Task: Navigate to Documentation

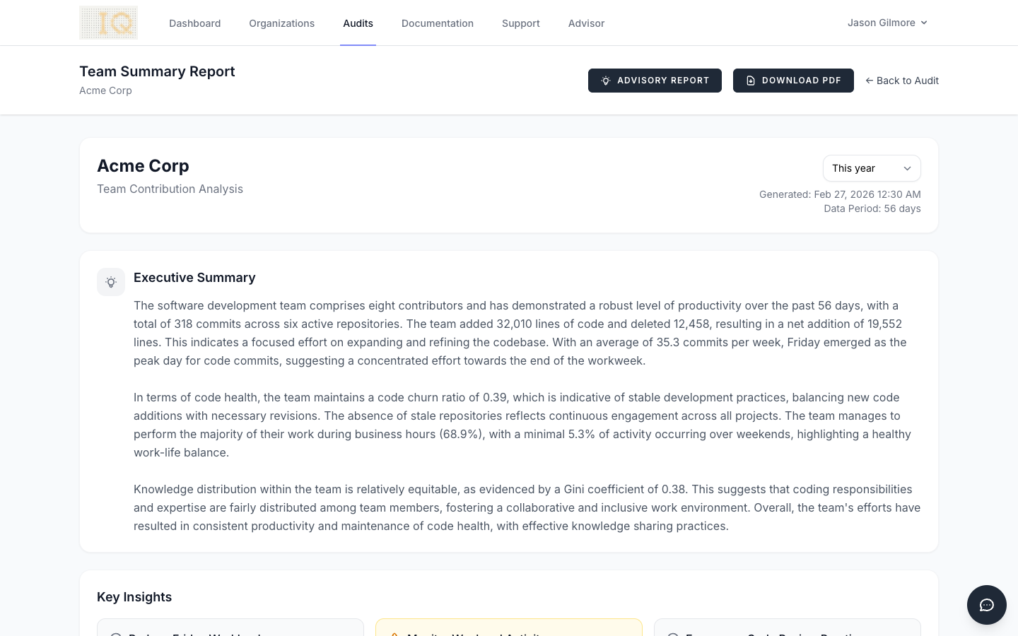Action: pos(438,23)
